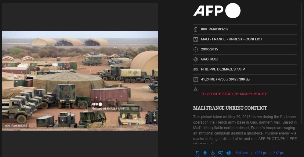This screenshot has height=157, width=304.
Task: Click the military base photo preview
Action: (80, 80)
